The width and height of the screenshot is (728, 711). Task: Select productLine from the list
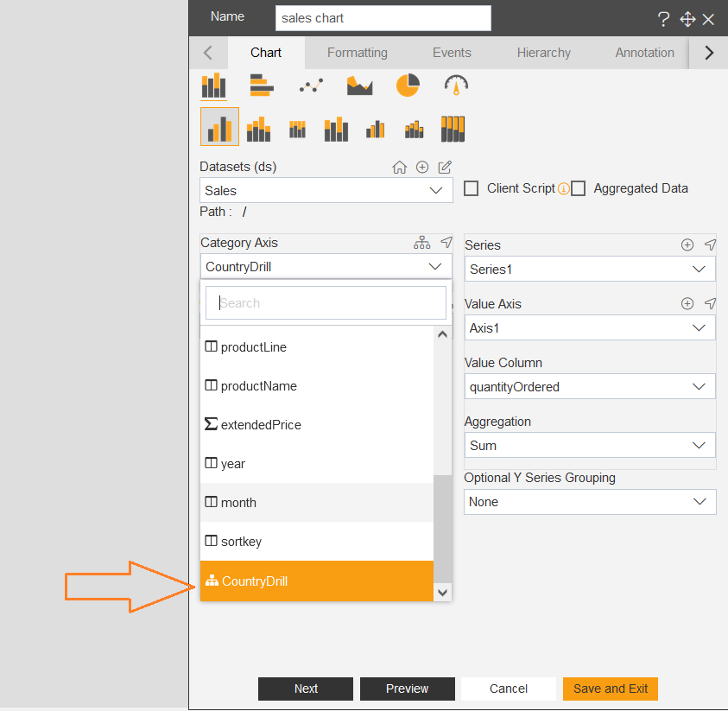[317, 347]
